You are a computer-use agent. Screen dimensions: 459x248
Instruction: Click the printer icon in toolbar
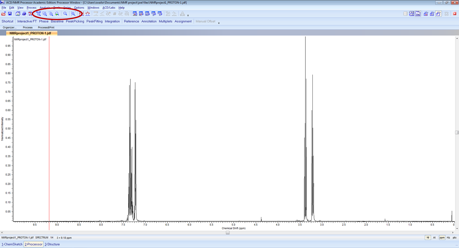24,14
